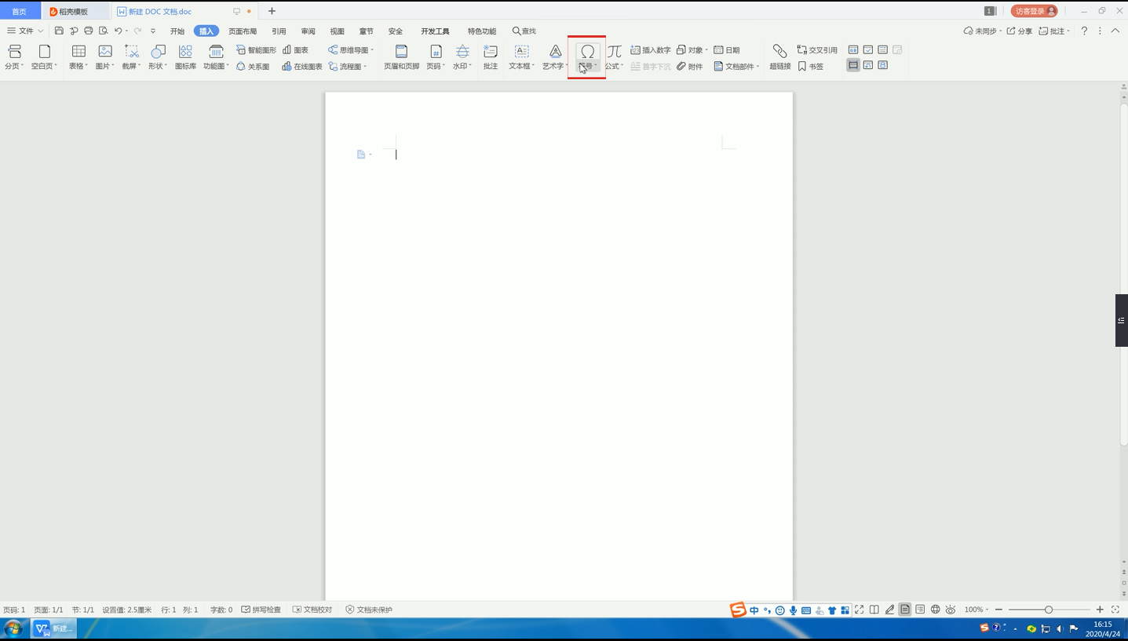The image size is (1128, 641).
Task: Click the 图片 picture icon
Action: [x=104, y=52]
